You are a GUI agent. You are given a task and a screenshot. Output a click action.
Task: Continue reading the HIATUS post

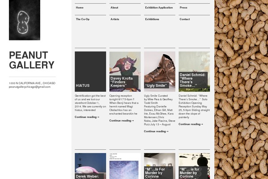point(87,117)
